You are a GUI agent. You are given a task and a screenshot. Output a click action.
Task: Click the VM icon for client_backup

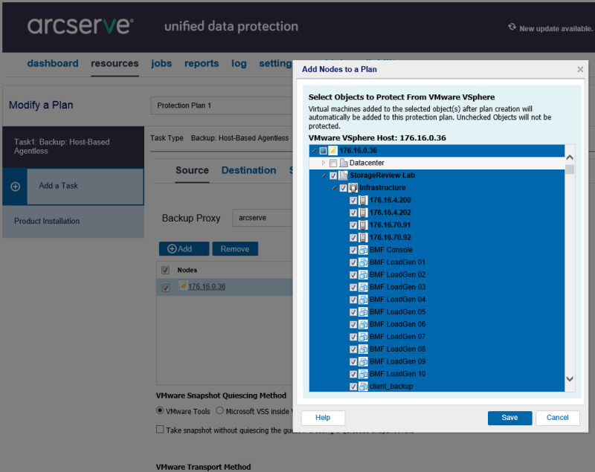point(363,387)
